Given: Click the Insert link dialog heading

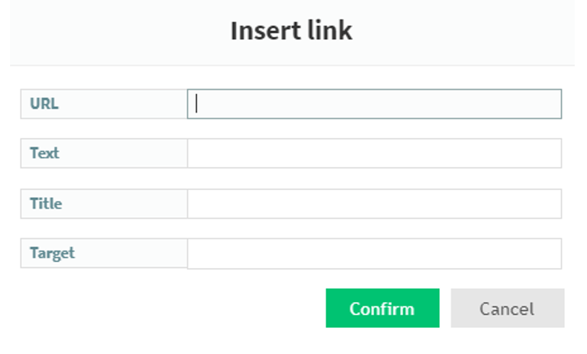Looking at the screenshot, I should tap(291, 30).
